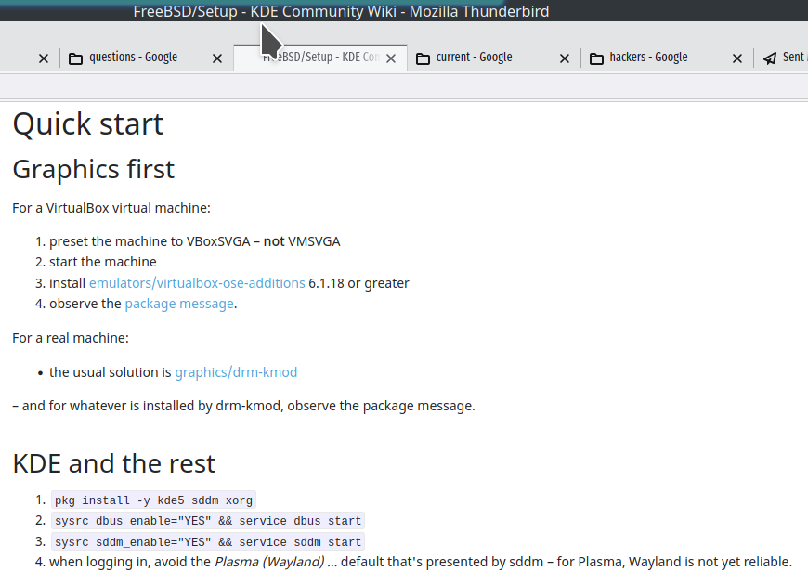Click the Quick start heading
Image resolution: width=808 pixels, height=584 pixels.
pos(88,124)
